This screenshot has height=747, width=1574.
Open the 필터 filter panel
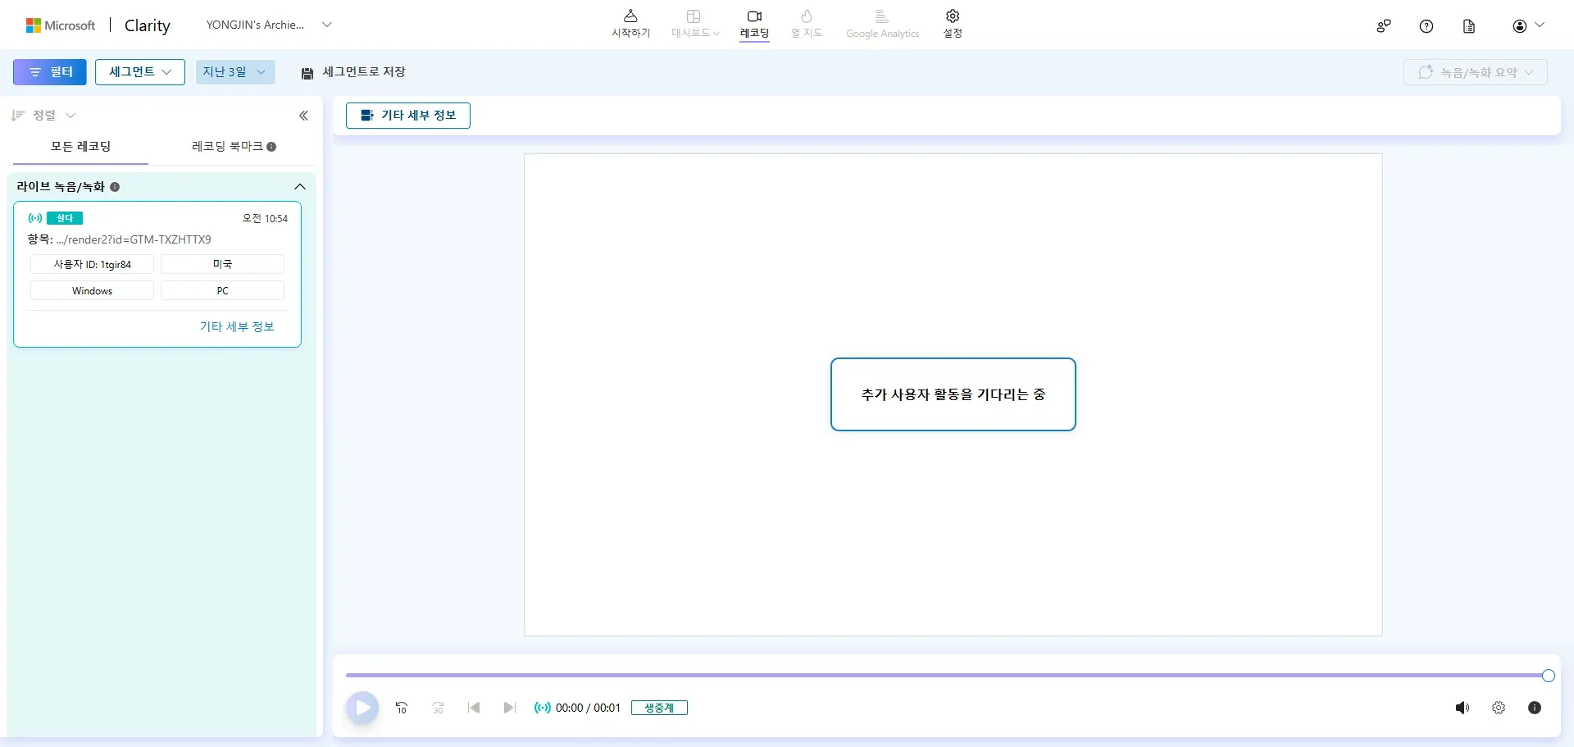click(49, 72)
